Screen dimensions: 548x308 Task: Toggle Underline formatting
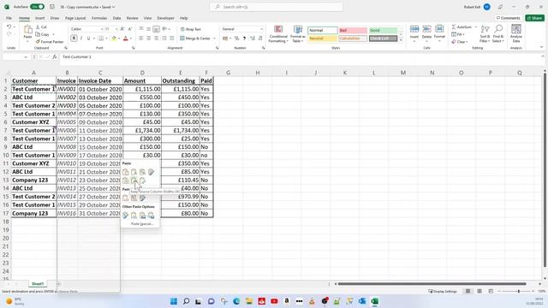pyautogui.click(x=88, y=38)
